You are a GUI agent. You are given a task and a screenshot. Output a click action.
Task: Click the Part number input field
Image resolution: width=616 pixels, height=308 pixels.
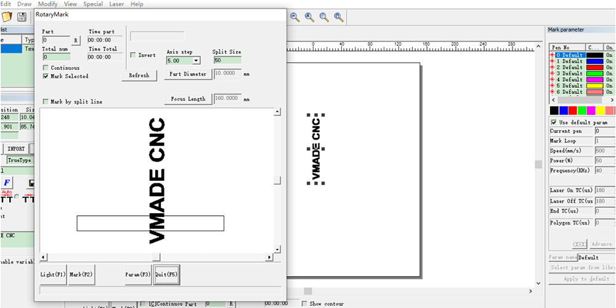point(56,40)
